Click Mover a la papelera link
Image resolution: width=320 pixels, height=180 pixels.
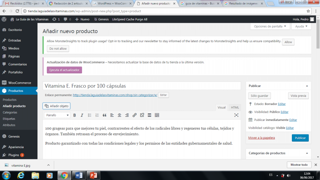tap(262, 138)
